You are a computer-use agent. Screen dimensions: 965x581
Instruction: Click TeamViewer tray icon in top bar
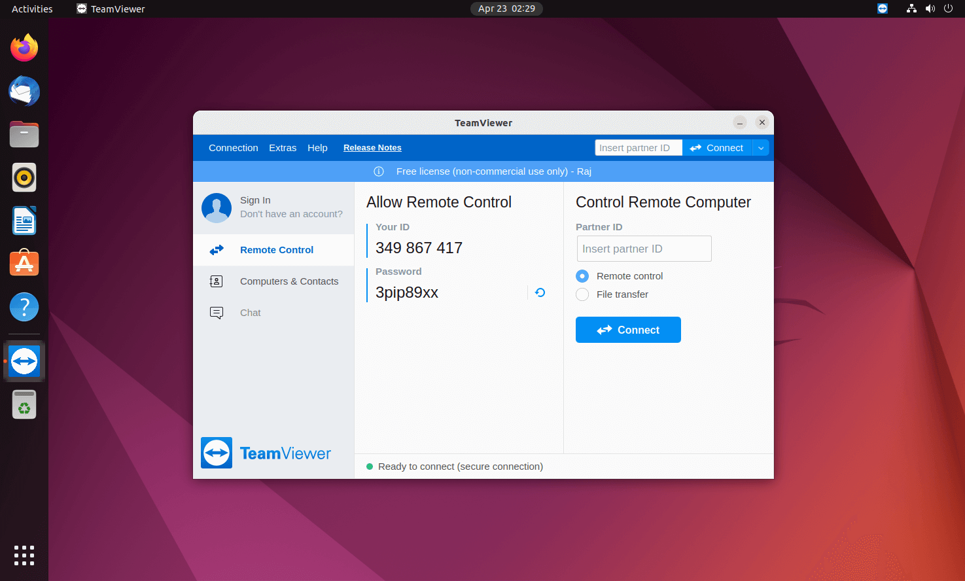coord(883,9)
